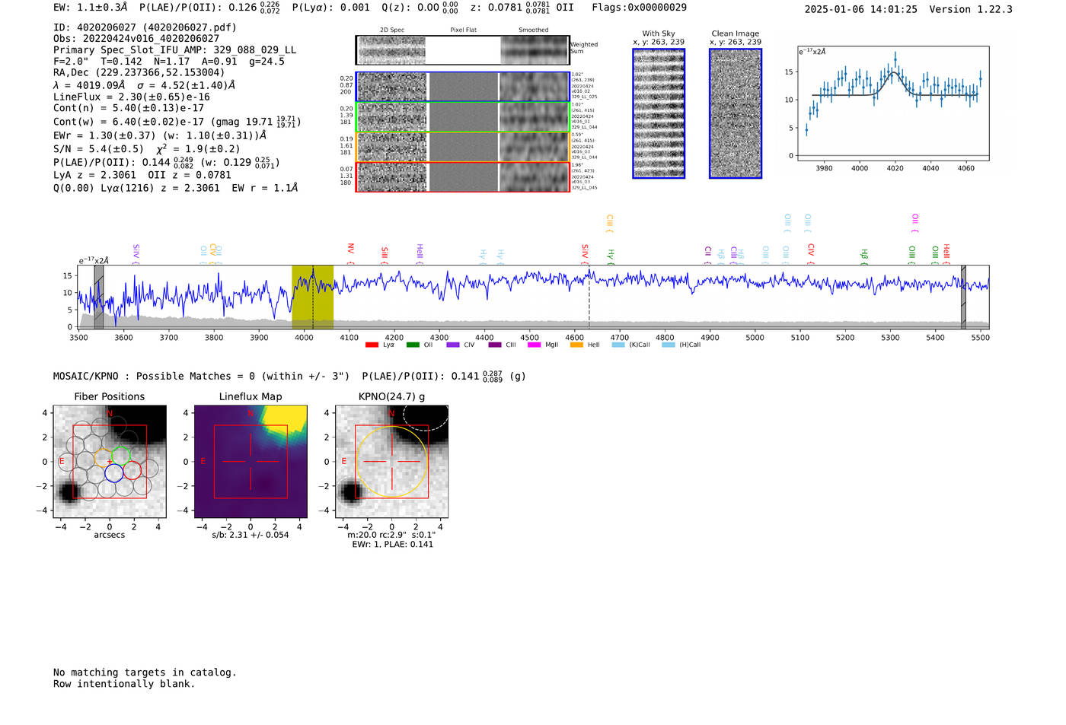Click the "Obs: 20220424v016_4020206027" line

tap(136, 39)
